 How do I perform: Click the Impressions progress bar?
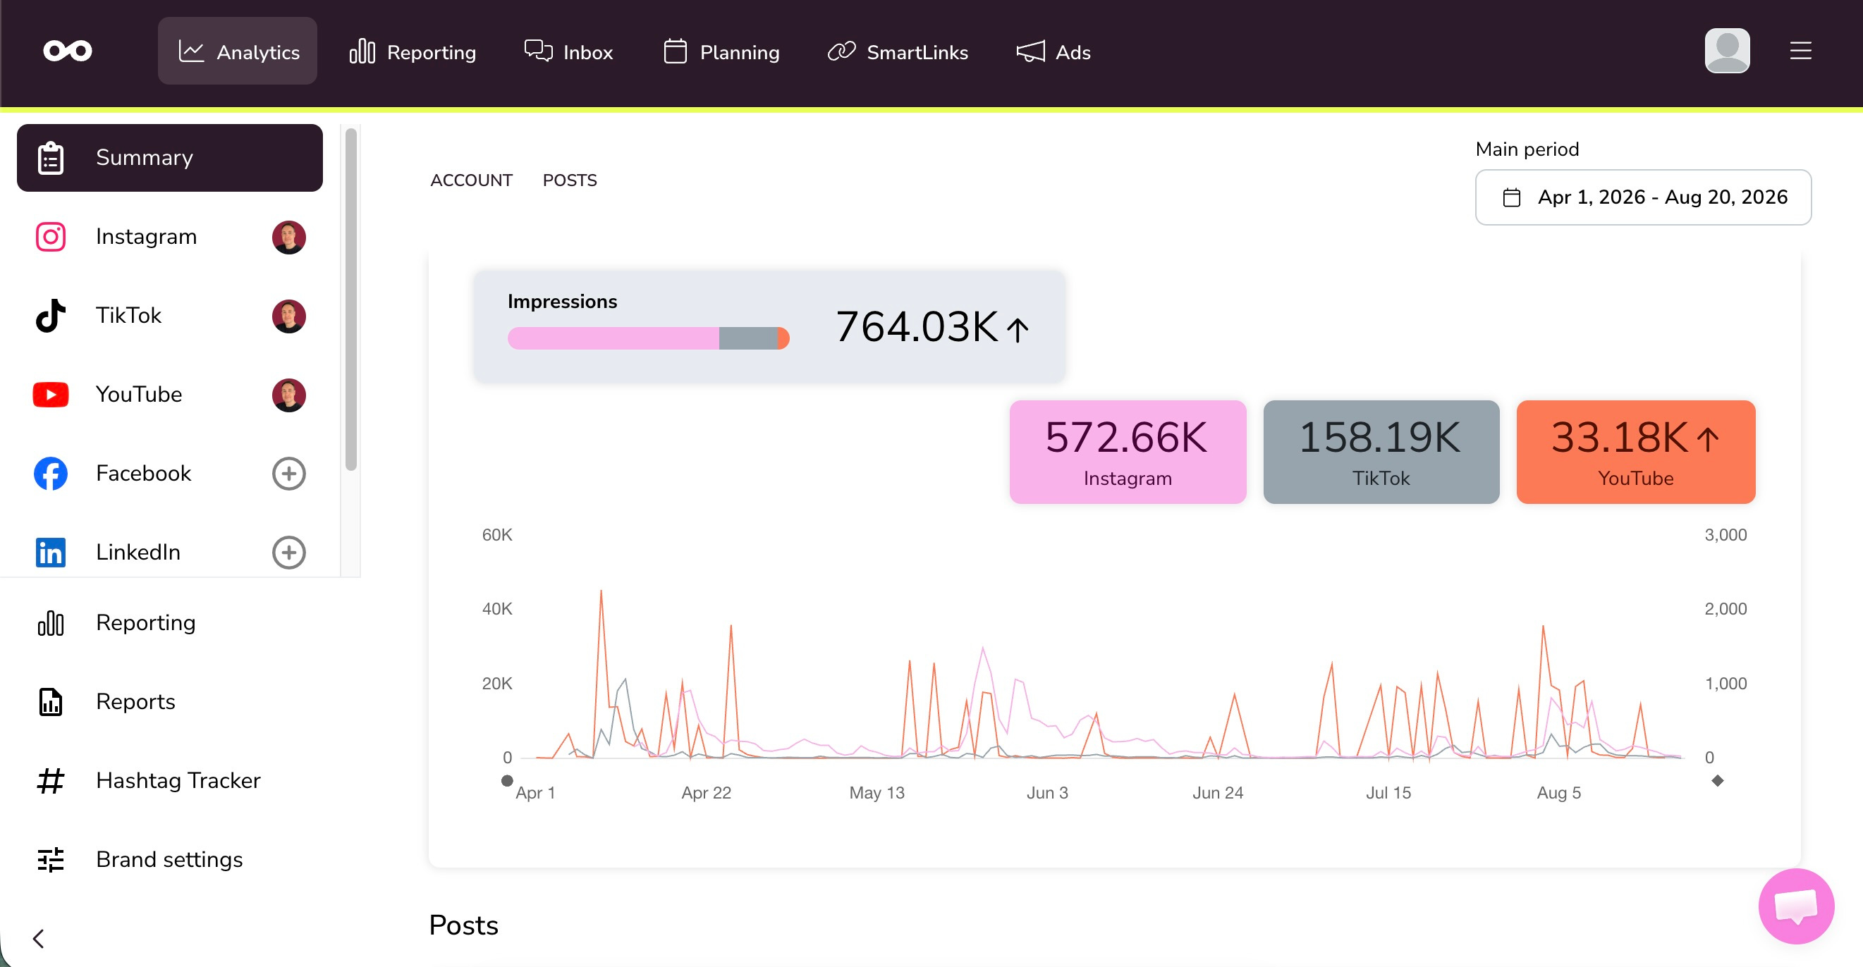pos(648,338)
